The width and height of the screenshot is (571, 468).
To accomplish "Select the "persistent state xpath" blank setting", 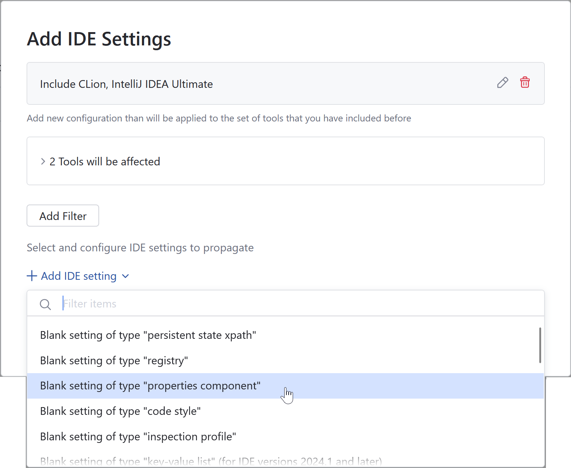I will pos(148,335).
